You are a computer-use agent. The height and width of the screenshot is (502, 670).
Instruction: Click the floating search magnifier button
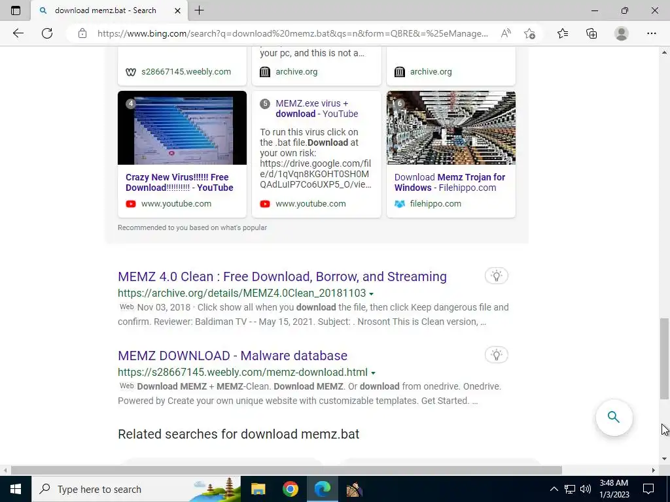click(x=614, y=417)
